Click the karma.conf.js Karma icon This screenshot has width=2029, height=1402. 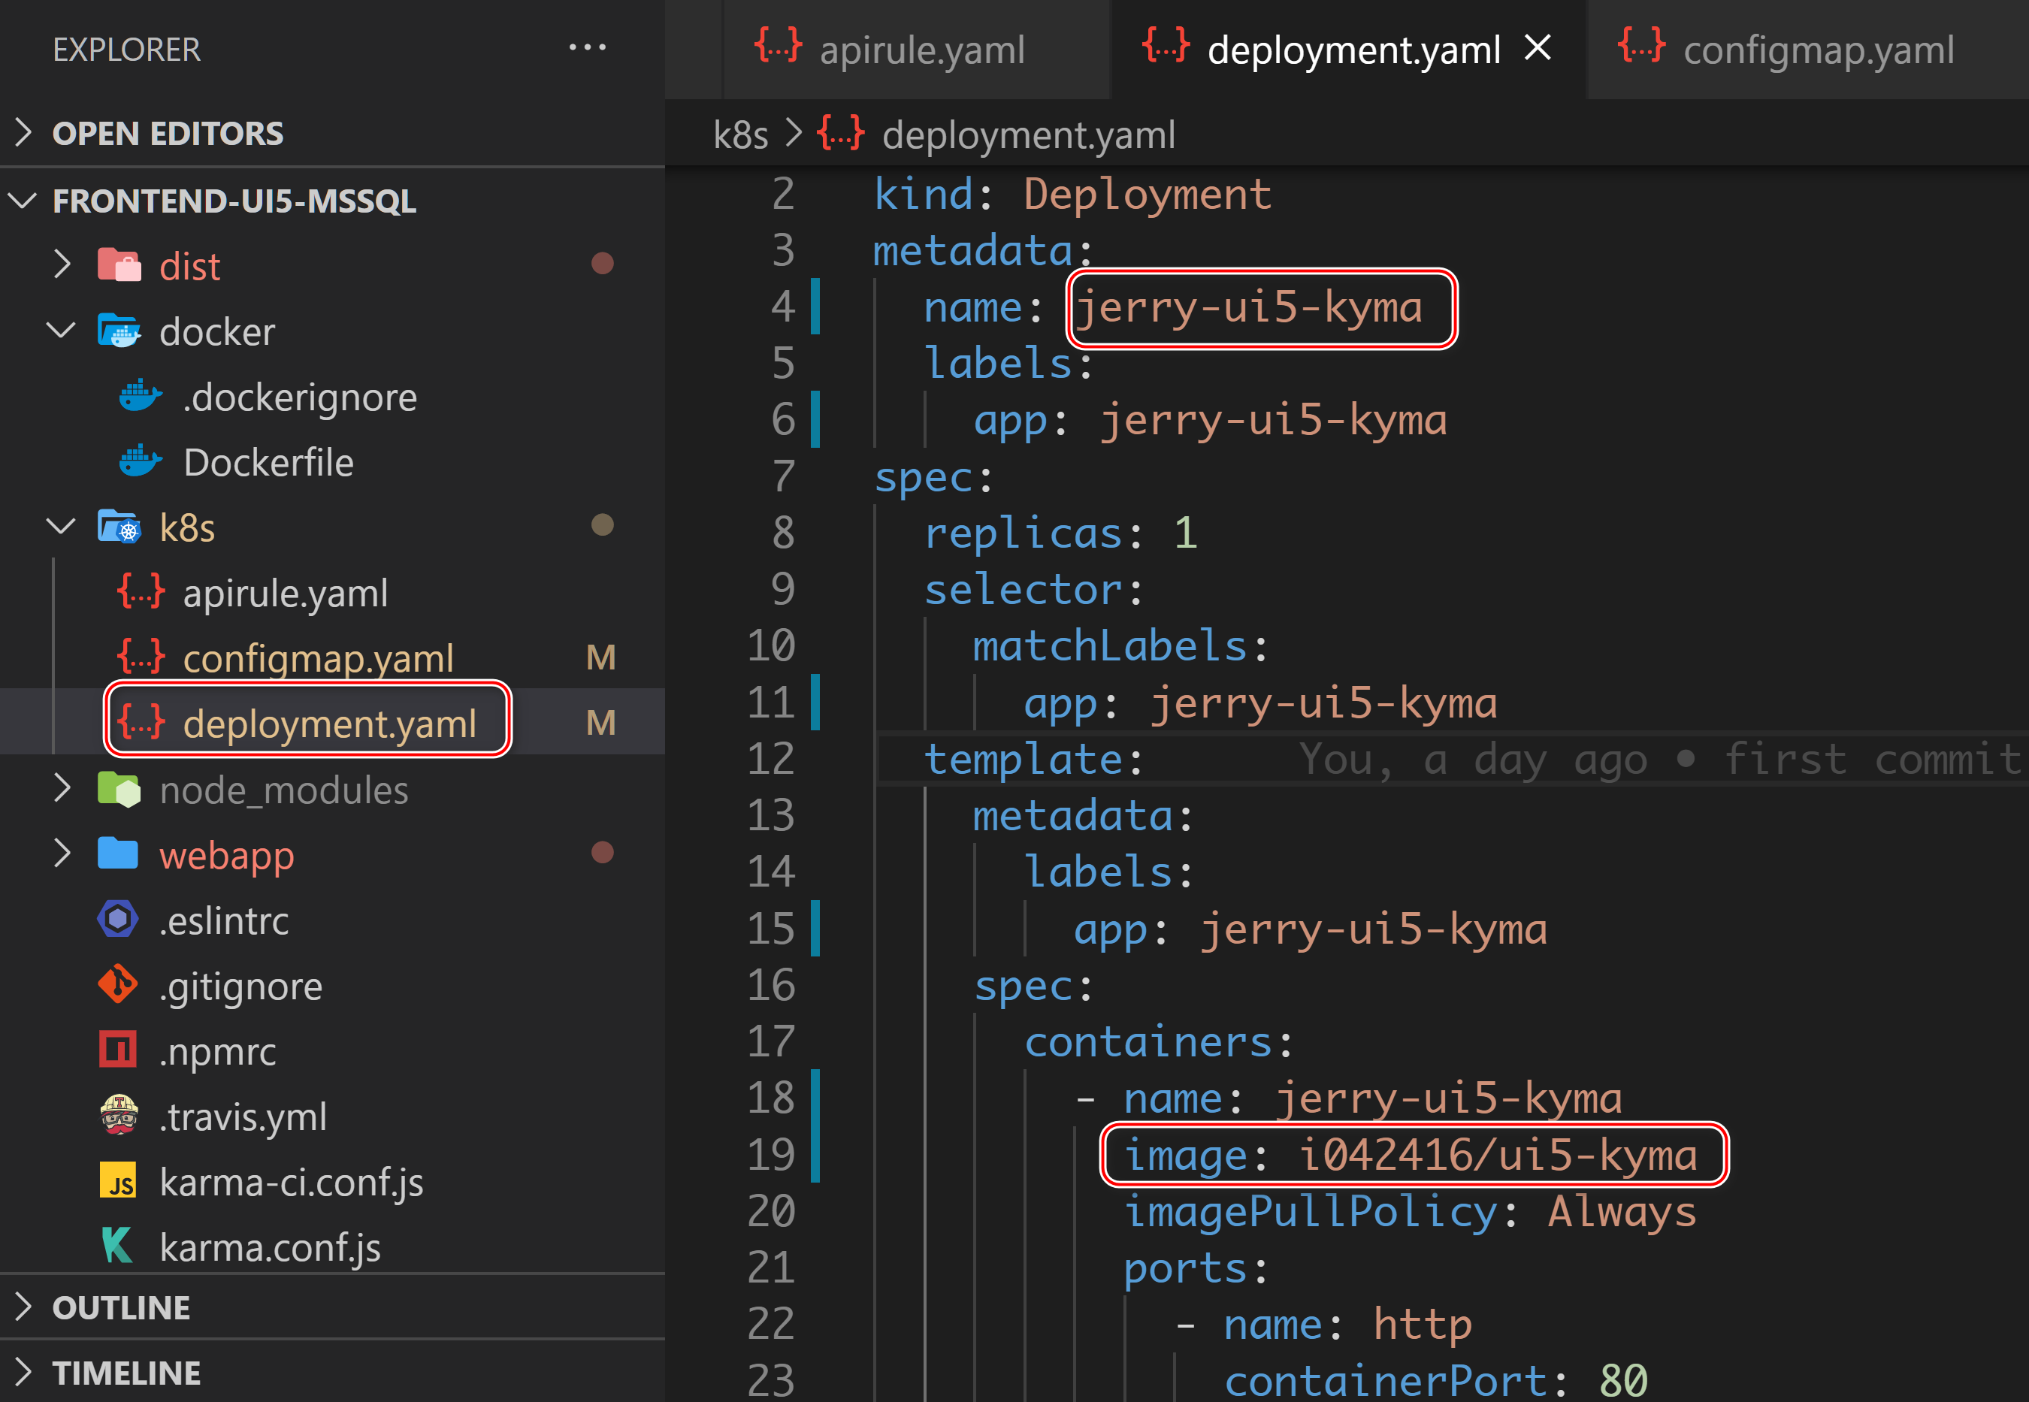(118, 1246)
